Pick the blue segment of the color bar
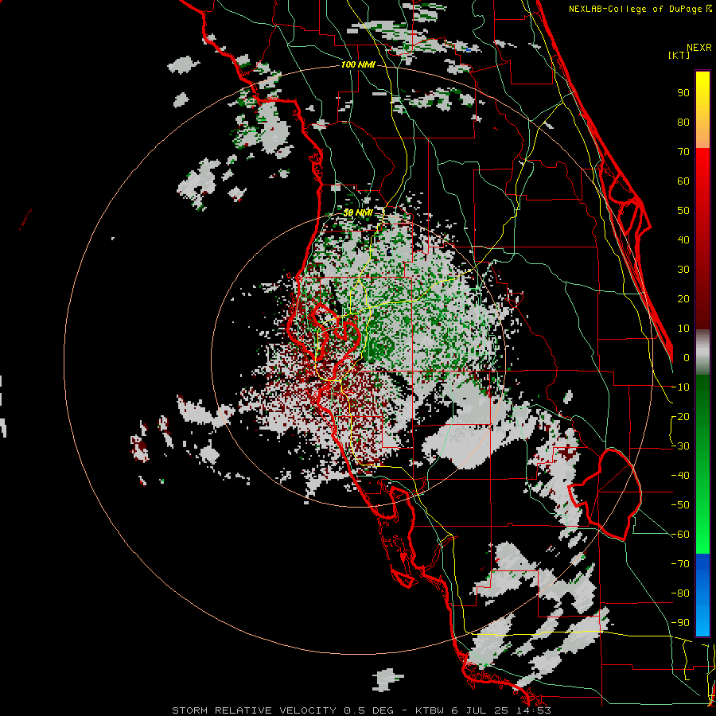Screen dimensions: 716x716 (x=702, y=594)
